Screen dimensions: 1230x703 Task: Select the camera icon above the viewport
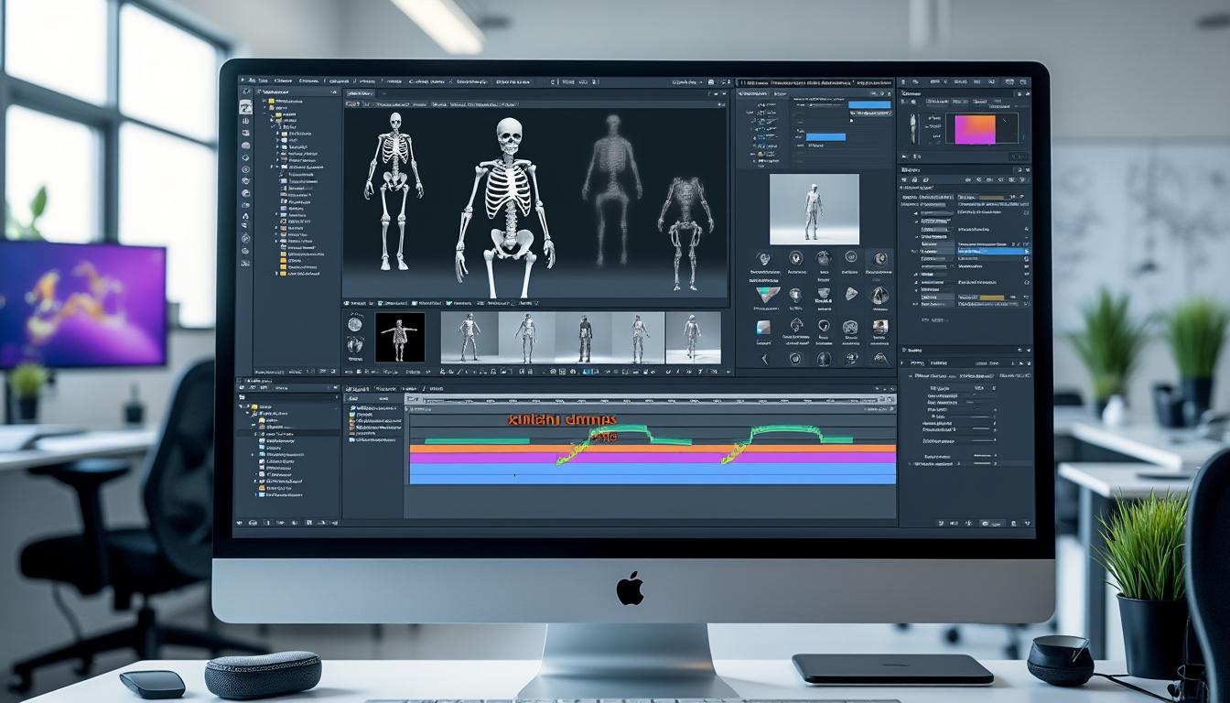point(353,103)
